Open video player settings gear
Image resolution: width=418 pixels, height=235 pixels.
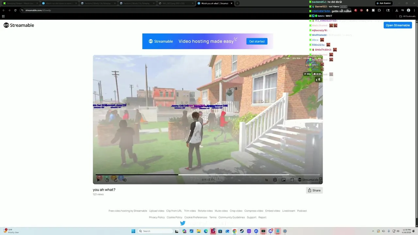275,180
